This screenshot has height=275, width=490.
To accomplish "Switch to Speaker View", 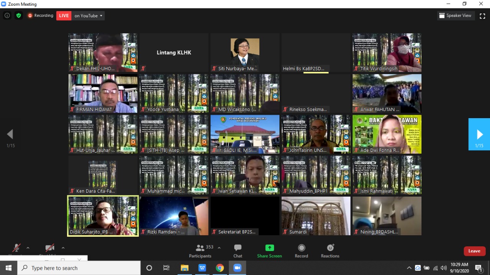I will coord(456,16).
